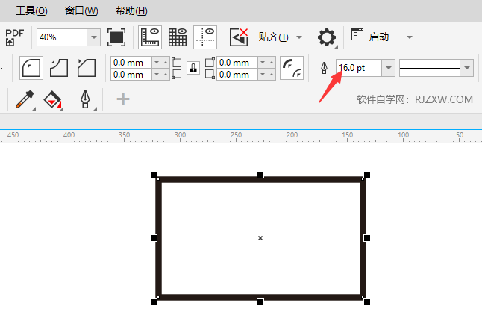Screen dimensions: 482x333
Task: Click the top-center handle of the rectangle
Action: tap(260, 175)
